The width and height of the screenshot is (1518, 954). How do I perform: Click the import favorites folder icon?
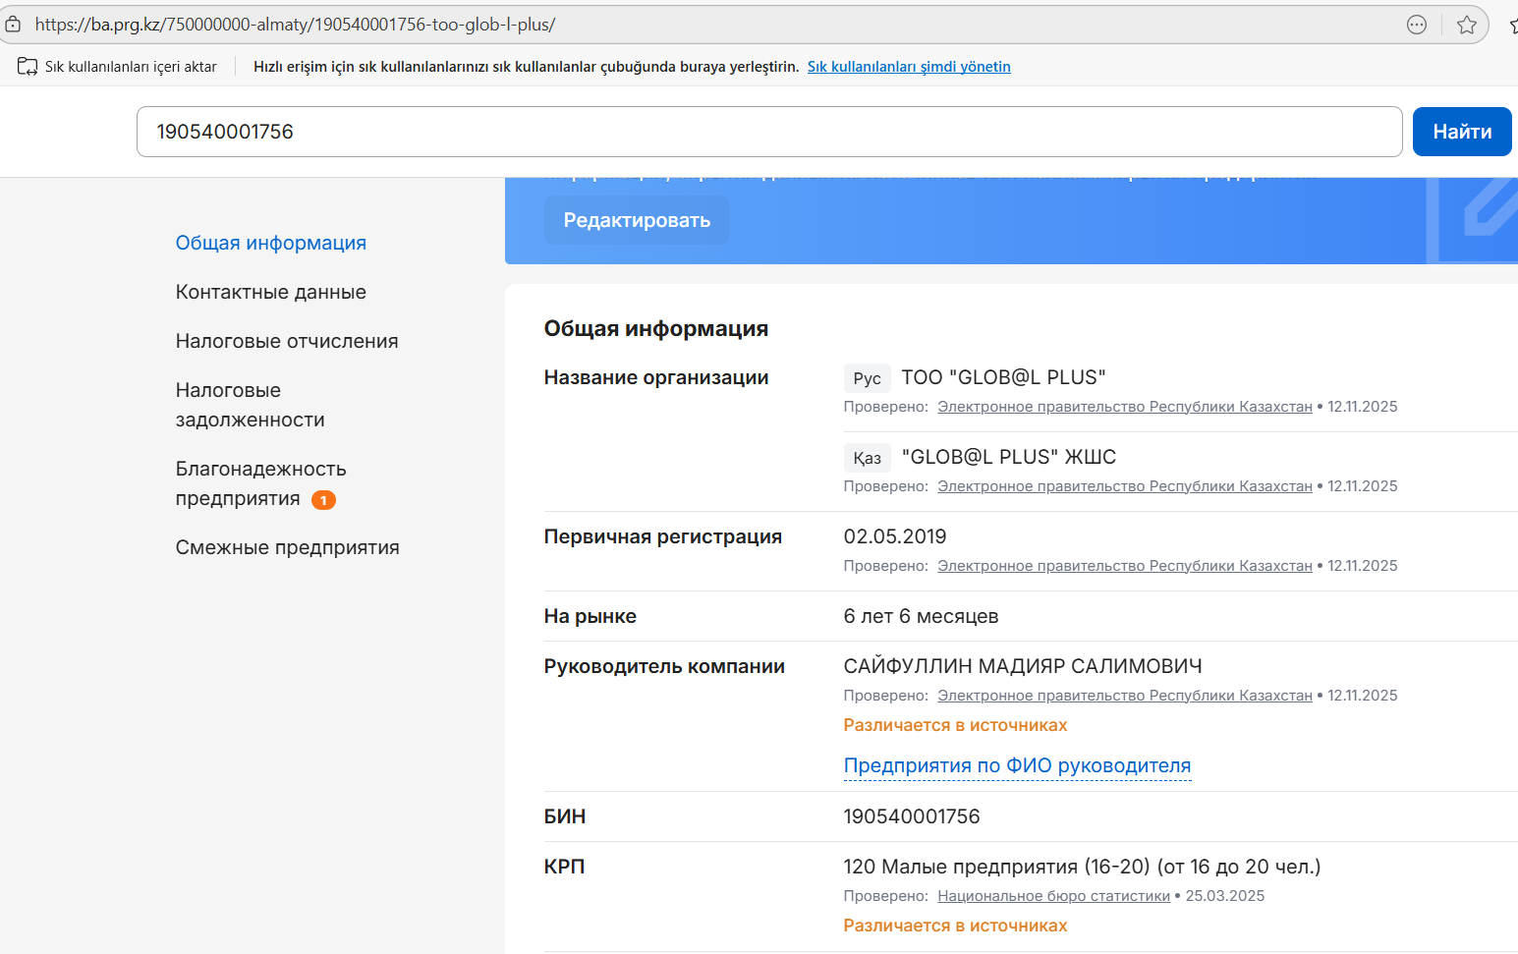tap(28, 67)
